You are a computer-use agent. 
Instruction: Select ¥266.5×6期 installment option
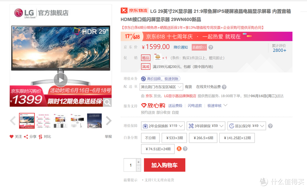pos(203,138)
